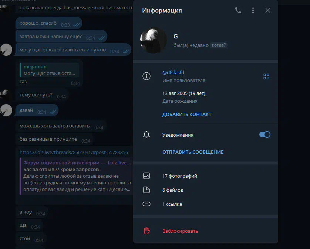Click the red block hand icon
310x249 pixels.
[x=147, y=231]
